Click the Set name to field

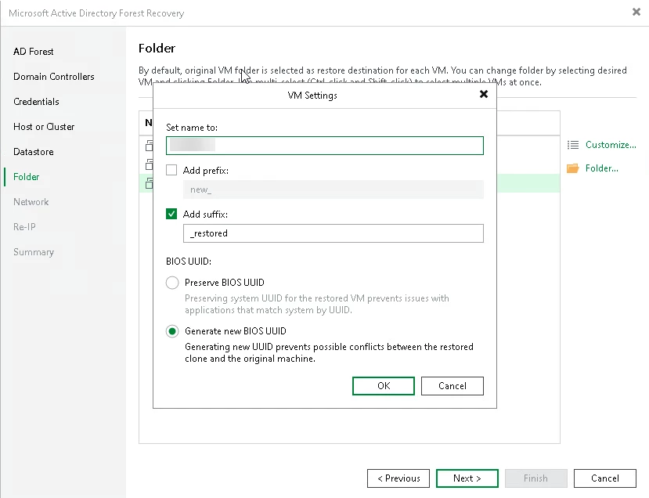pos(324,146)
